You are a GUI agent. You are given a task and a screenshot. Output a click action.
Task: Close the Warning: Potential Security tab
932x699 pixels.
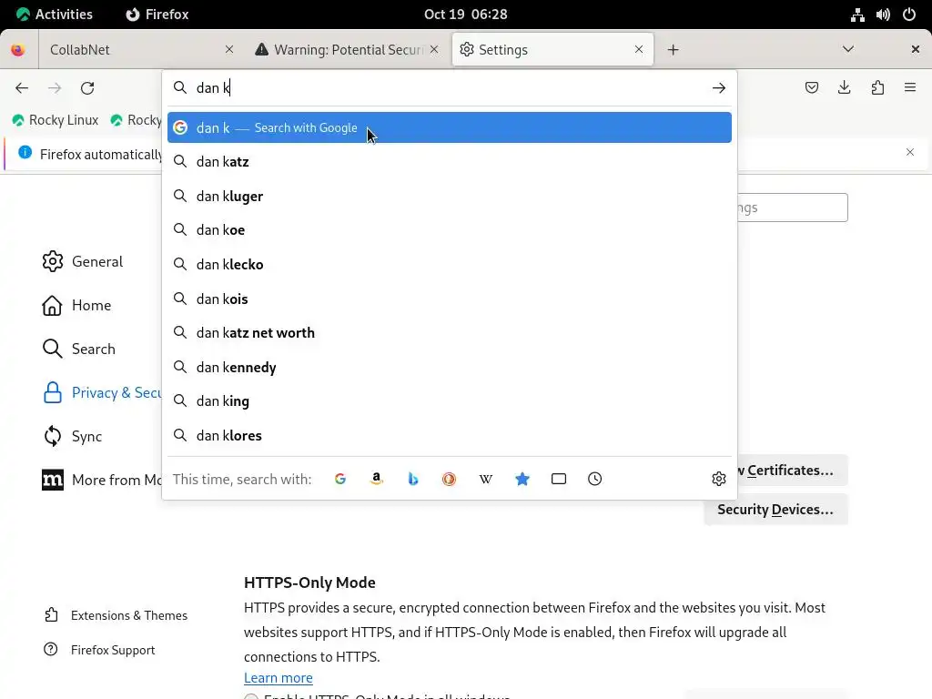click(434, 49)
